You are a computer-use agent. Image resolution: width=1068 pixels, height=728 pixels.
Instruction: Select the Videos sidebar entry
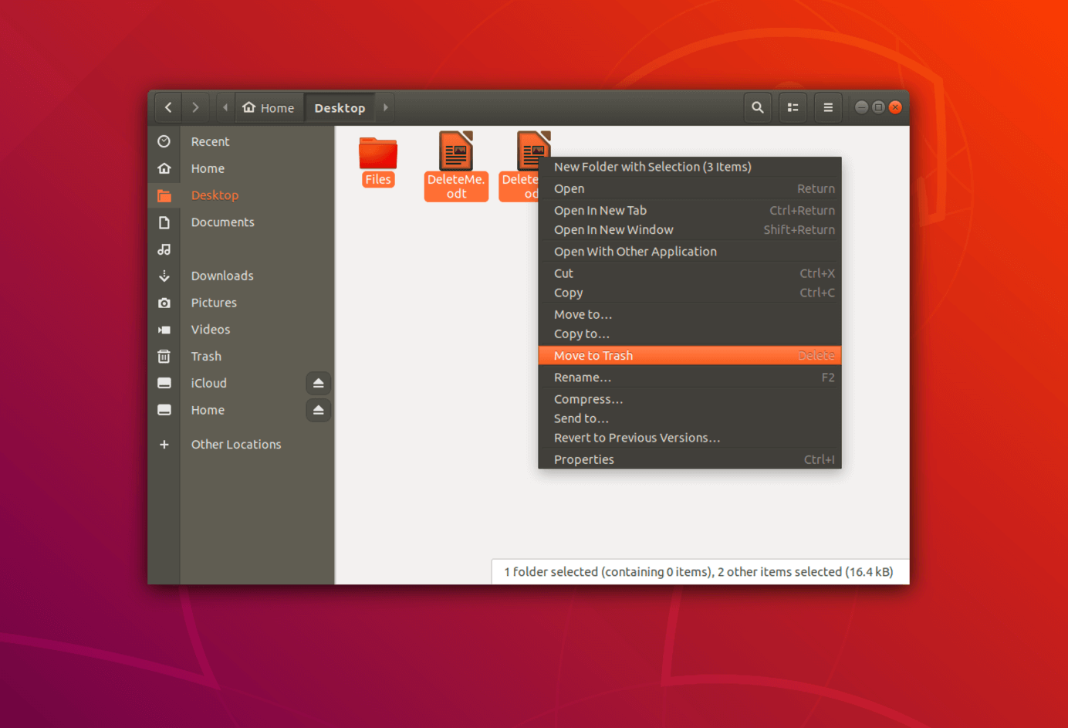[210, 329]
